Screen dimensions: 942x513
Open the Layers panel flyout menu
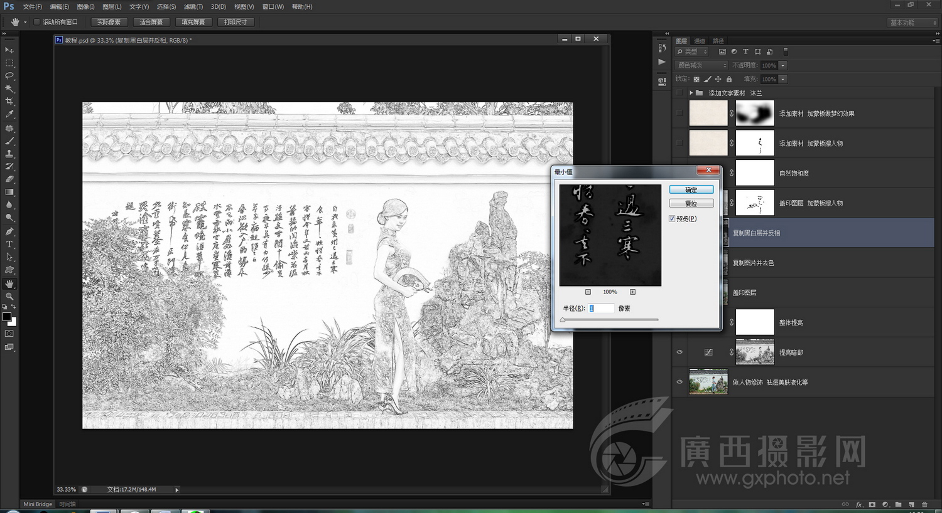[x=936, y=41]
